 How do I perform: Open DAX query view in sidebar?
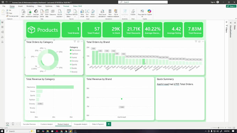pyautogui.click(x=2, y=37)
